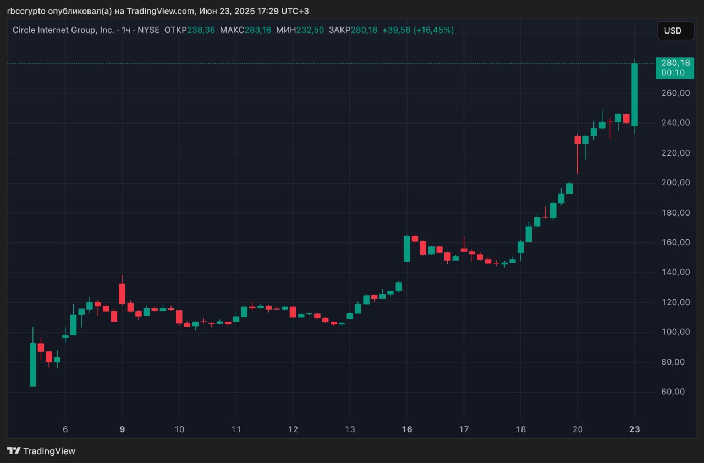The width and height of the screenshot is (704, 463).
Task: Click the 180,00 price axis label
Action: pyautogui.click(x=675, y=212)
